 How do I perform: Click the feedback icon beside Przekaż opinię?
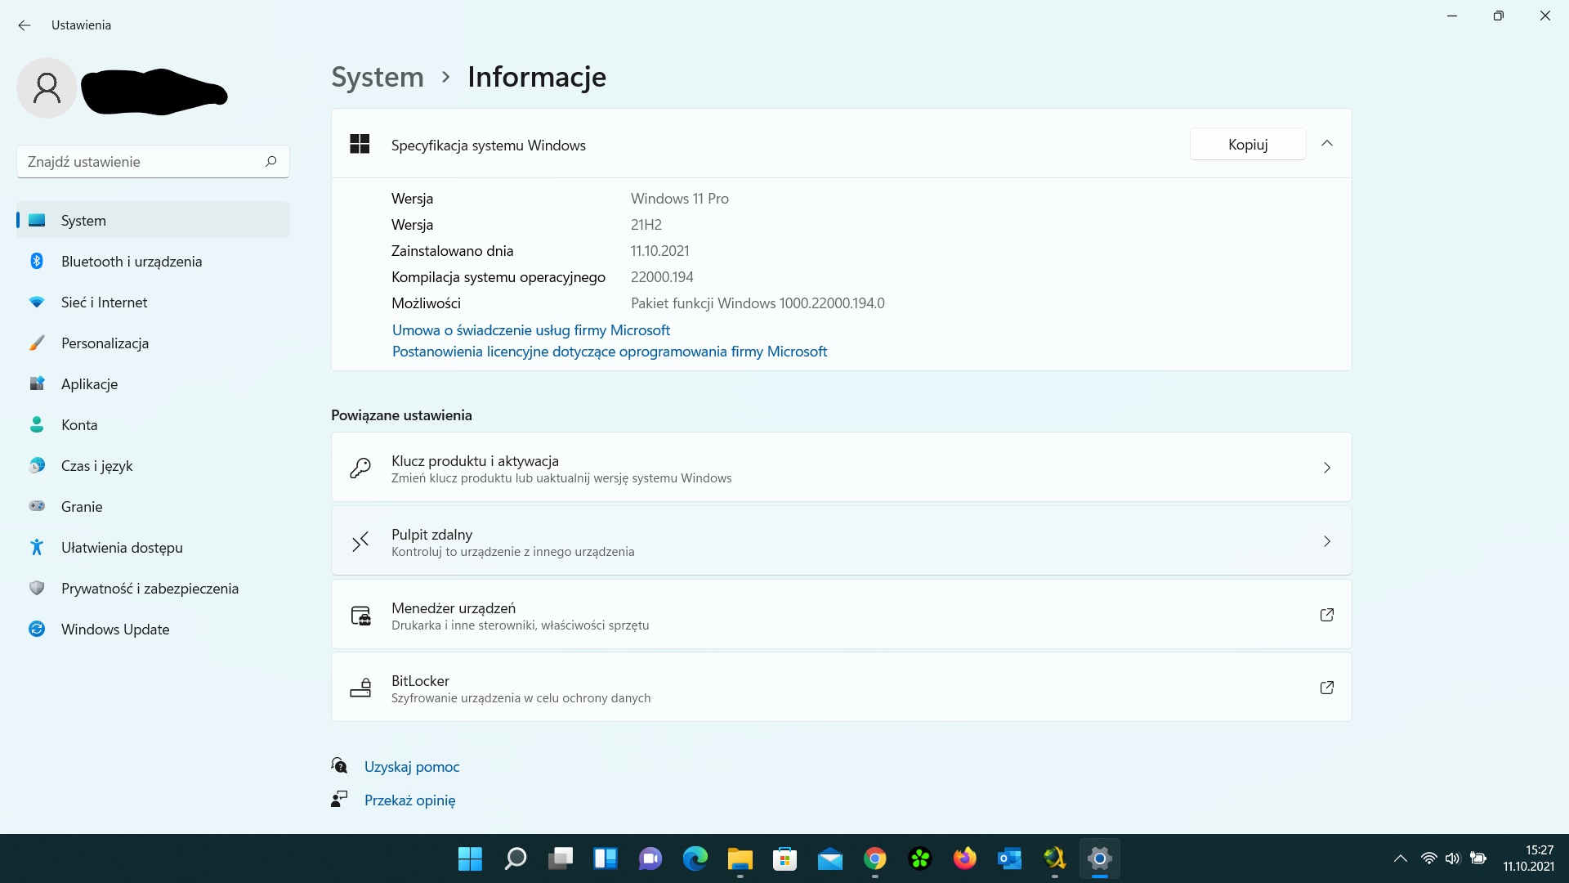pos(339,799)
